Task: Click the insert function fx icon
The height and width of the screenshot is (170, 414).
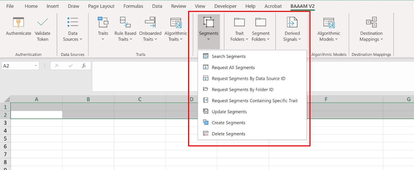Action: pyautogui.click(x=84, y=66)
